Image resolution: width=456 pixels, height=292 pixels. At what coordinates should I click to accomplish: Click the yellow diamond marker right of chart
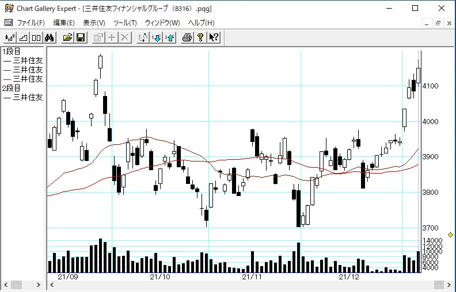[x=450, y=235]
